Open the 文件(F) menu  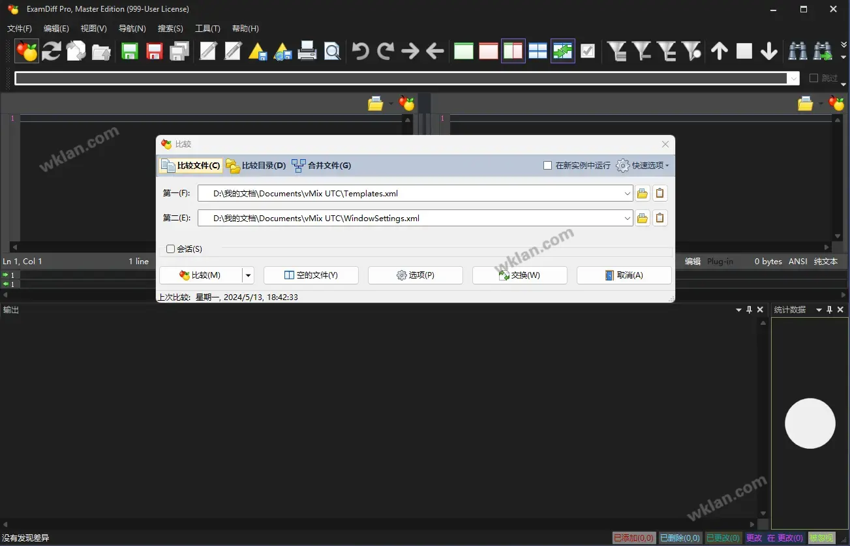tap(20, 29)
